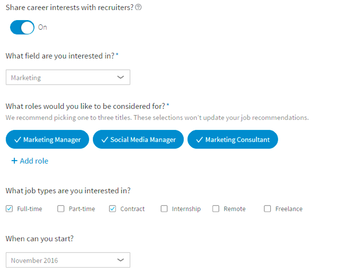Click the chevron arrow in November 2016 box

pos(120,260)
